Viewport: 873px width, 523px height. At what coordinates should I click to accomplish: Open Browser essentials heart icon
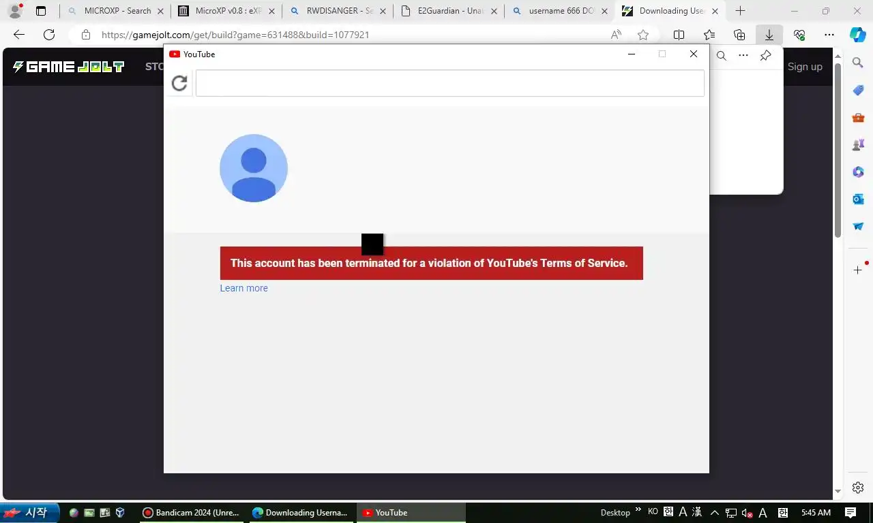(x=799, y=35)
